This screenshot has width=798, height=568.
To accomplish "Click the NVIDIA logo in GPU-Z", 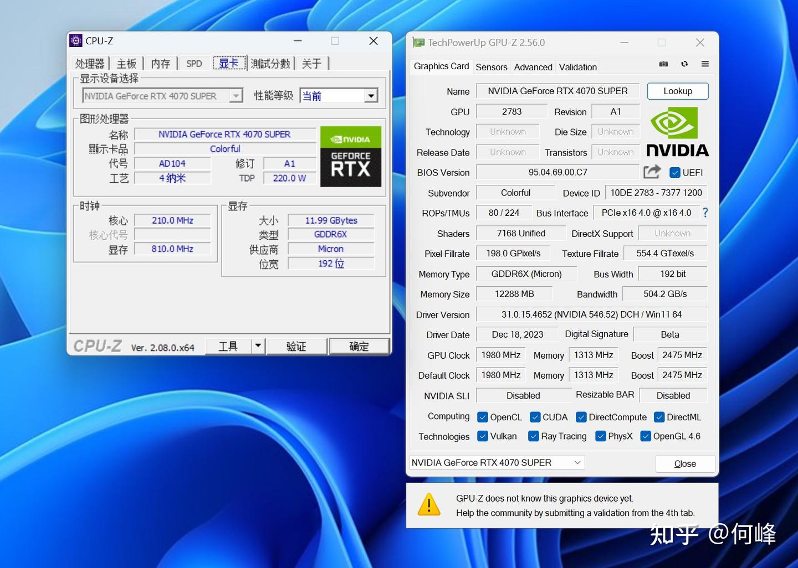I will tap(677, 132).
